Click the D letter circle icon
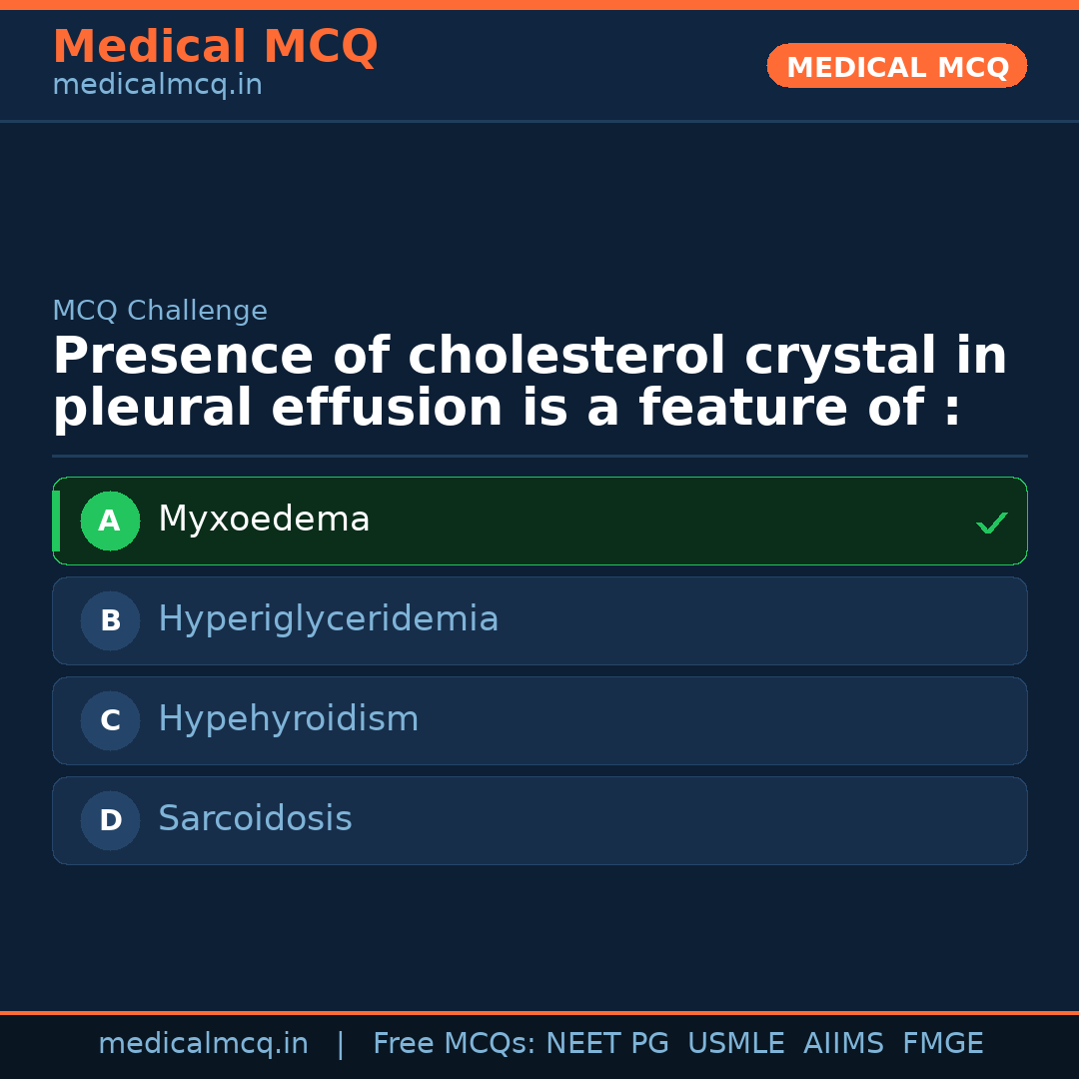Screen dimensions: 1079x1079 point(110,820)
